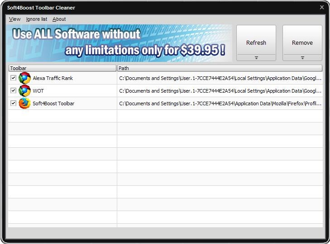Uncheck the Alexa Traffic Rank checkbox
Screen dimensions: 330x244
point(13,78)
